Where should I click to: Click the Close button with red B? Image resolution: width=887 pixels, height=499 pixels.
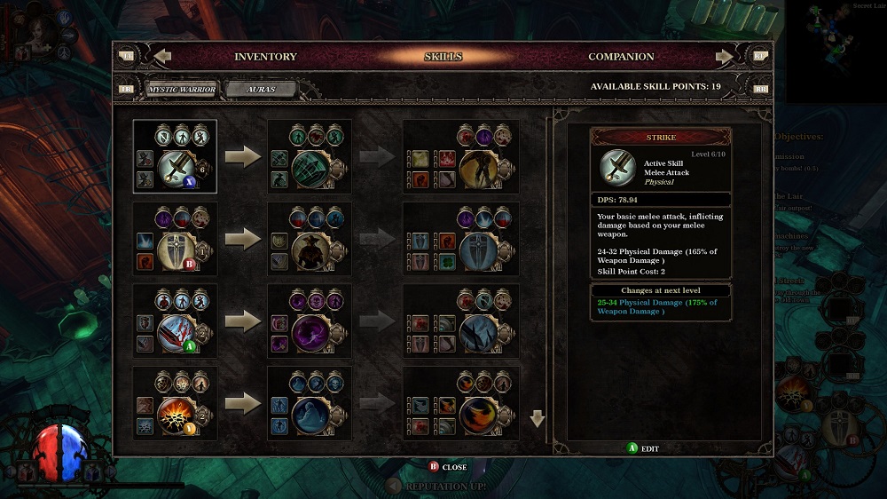click(447, 467)
